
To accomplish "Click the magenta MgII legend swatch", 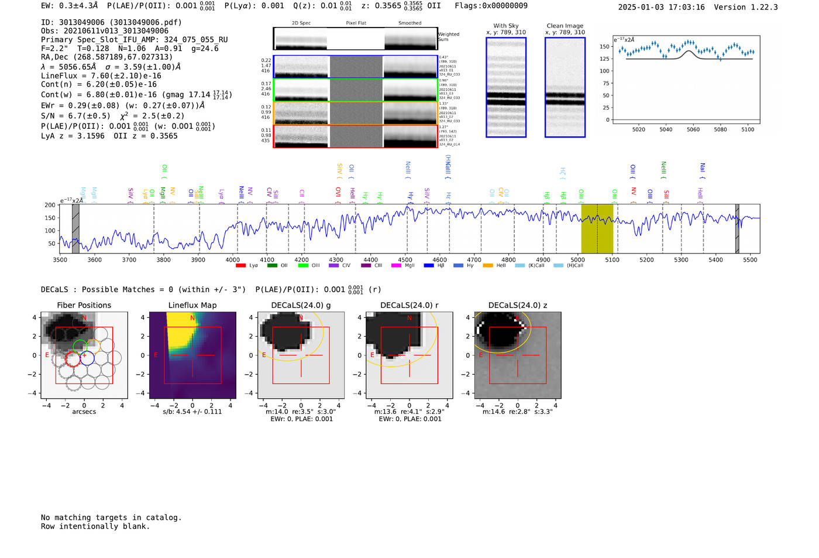I will click(397, 266).
